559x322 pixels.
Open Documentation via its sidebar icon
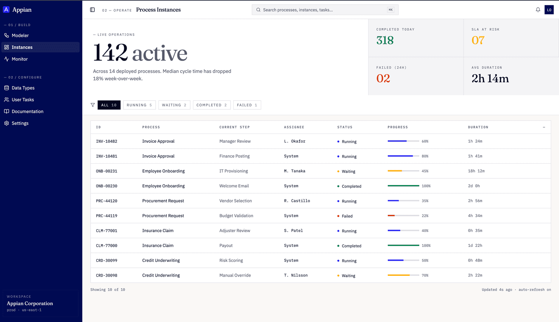pyautogui.click(x=7, y=111)
